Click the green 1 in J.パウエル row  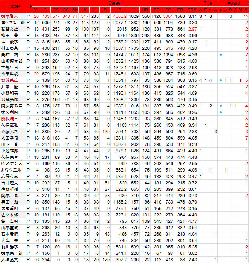click(x=225, y=170)
